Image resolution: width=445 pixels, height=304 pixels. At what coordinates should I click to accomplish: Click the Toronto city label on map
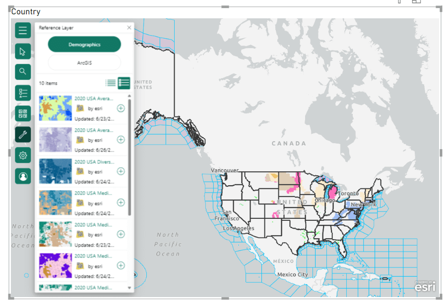[348, 193]
